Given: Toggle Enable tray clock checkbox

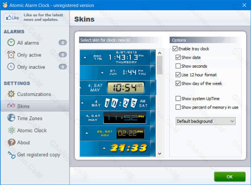Looking at the screenshot, I should tap(175, 49).
